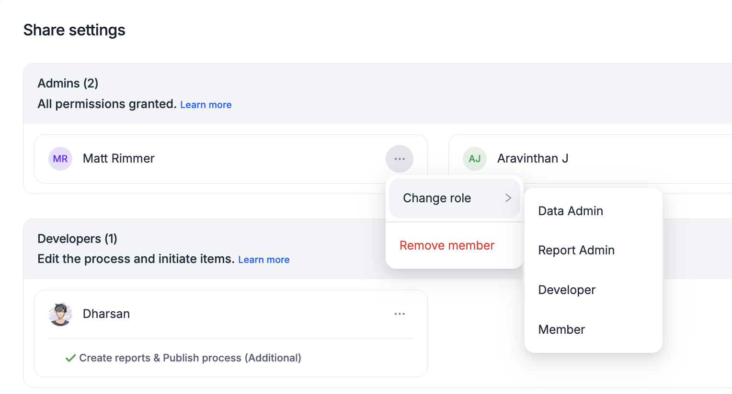The width and height of the screenshot is (732, 394).
Task: Click the Dharsan member name
Action: (106, 314)
